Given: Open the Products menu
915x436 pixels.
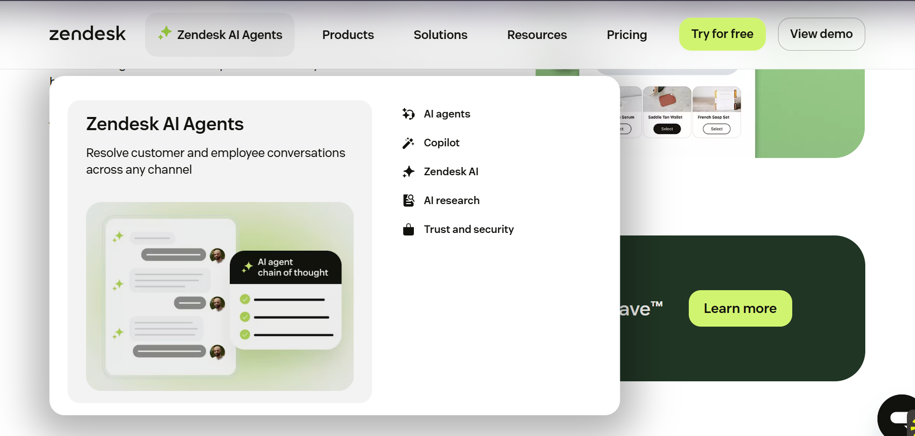Looking at the screenshot, I should tap(348, 34).
